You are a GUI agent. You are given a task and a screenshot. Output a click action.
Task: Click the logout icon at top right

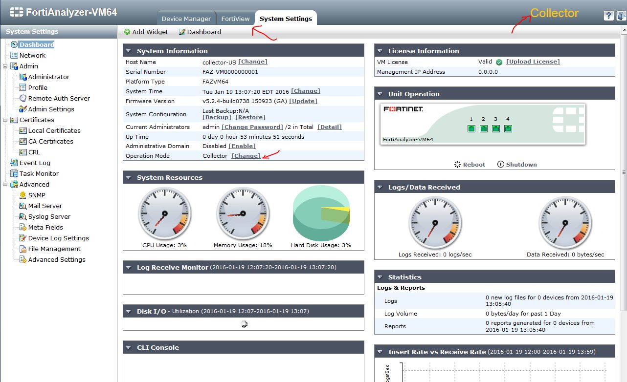[621, 16]
